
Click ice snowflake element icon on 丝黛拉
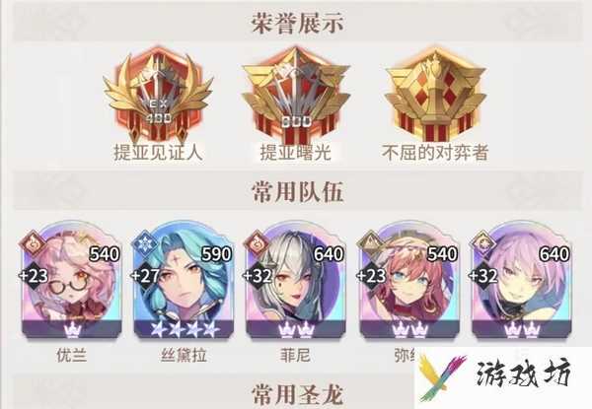point(146,242)
